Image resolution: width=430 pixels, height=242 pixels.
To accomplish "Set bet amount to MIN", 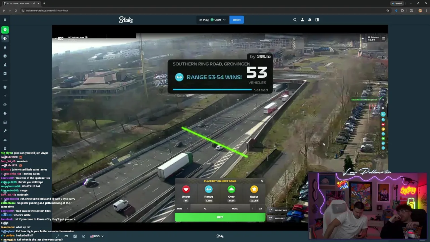I will [x=179, y=209].
